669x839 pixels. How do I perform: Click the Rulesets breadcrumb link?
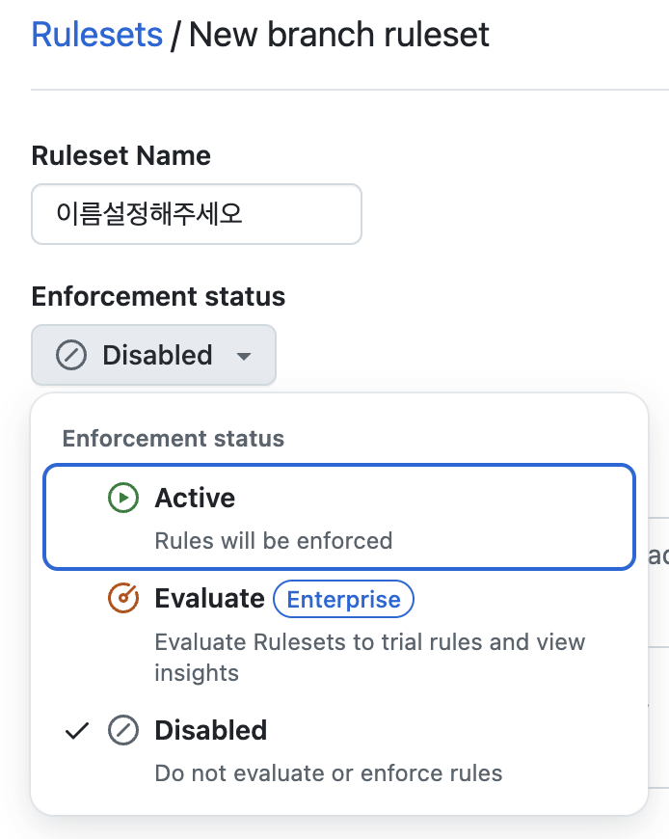point(96,35)
